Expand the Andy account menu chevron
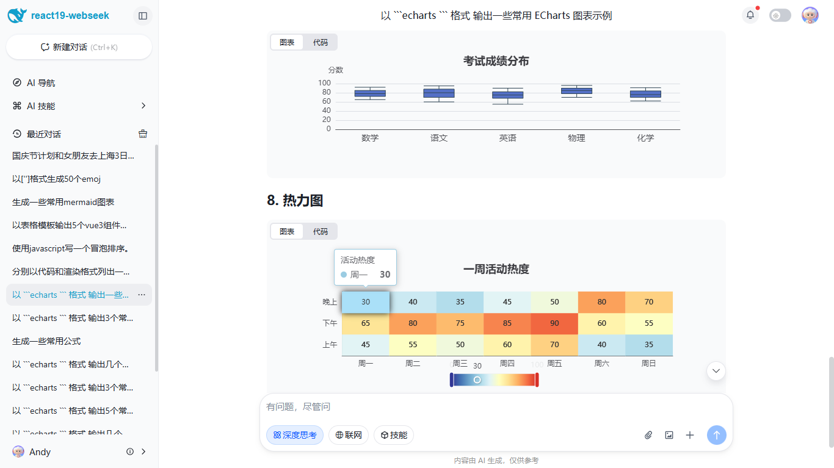 click(143, 452)
